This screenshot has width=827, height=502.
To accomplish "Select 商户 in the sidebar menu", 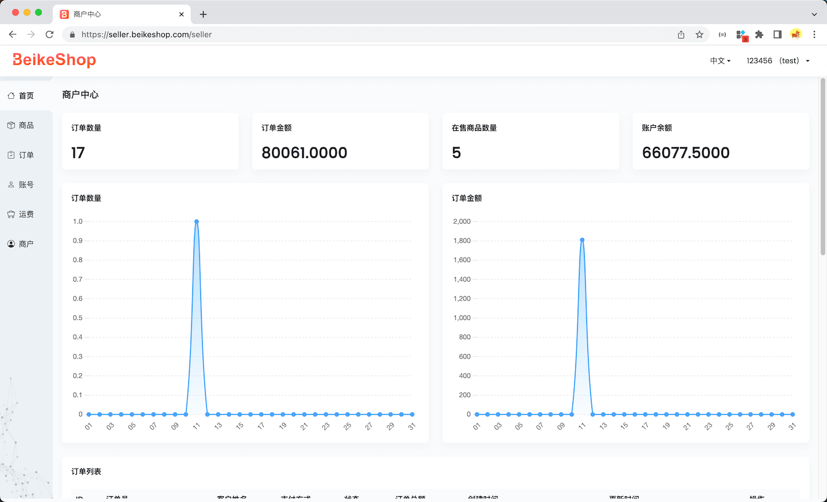I will coord(26,244).
